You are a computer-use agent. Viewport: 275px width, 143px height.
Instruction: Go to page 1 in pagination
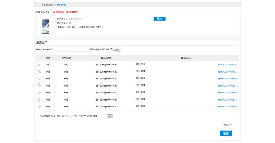[x=69, y=116]
